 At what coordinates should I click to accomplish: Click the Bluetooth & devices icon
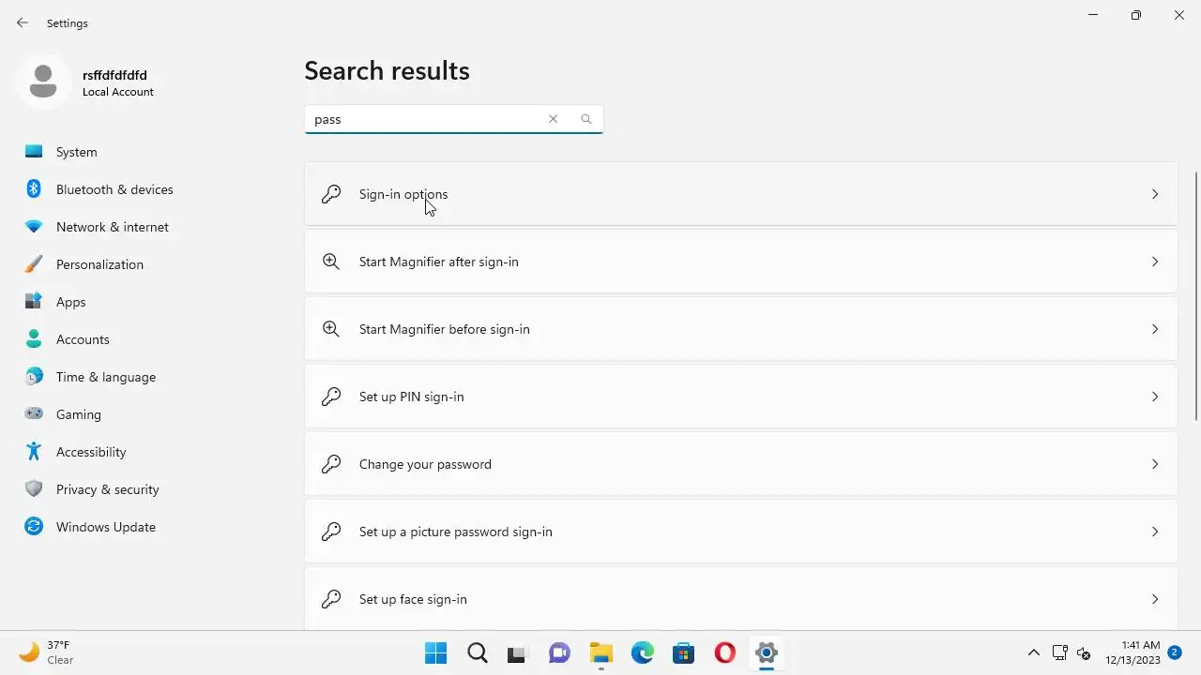click(x=34, y=189)
